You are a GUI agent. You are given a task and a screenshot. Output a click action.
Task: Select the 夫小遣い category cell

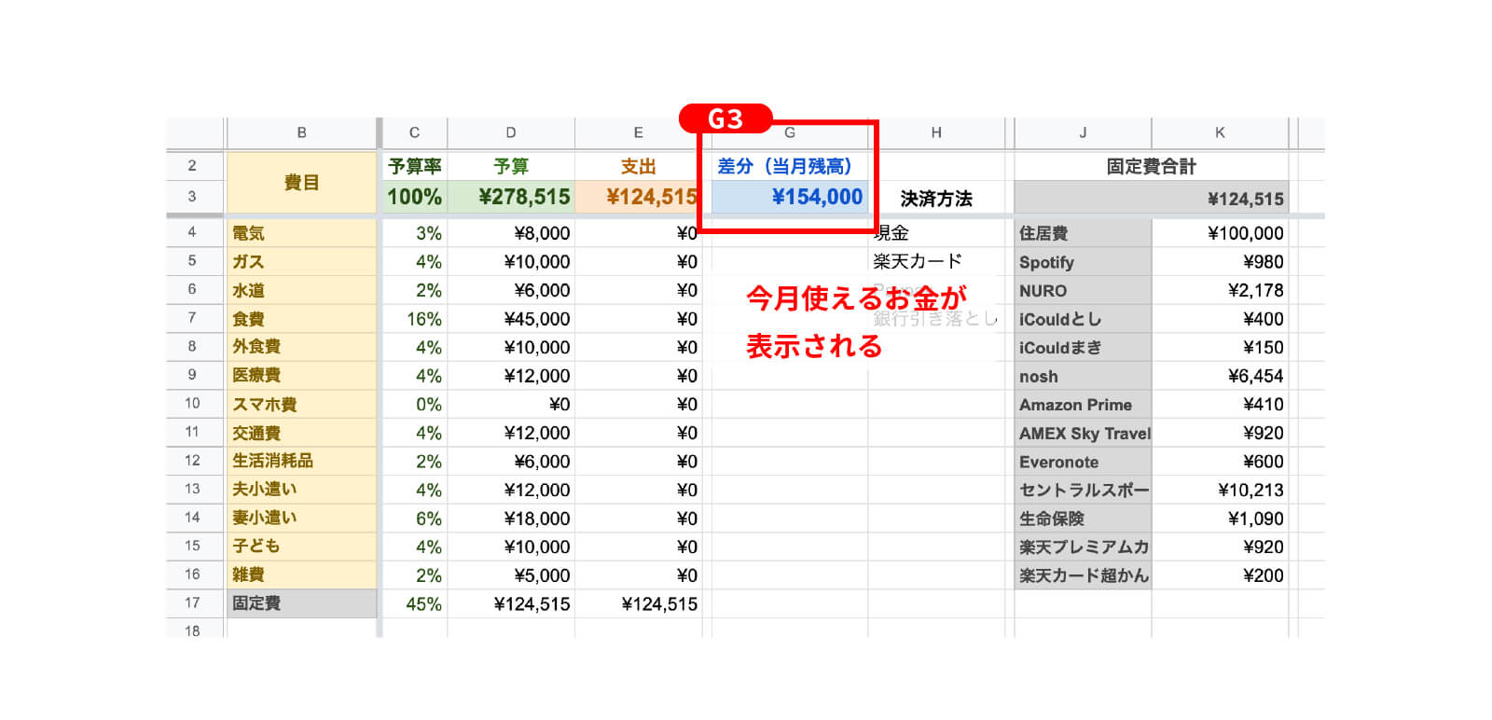click(x=301, y=490)
